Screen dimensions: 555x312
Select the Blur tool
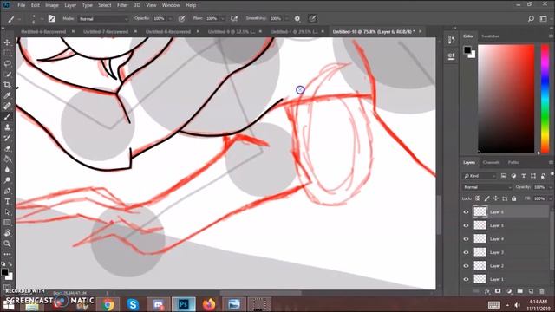pyautogui.click(x=7, y=170)
